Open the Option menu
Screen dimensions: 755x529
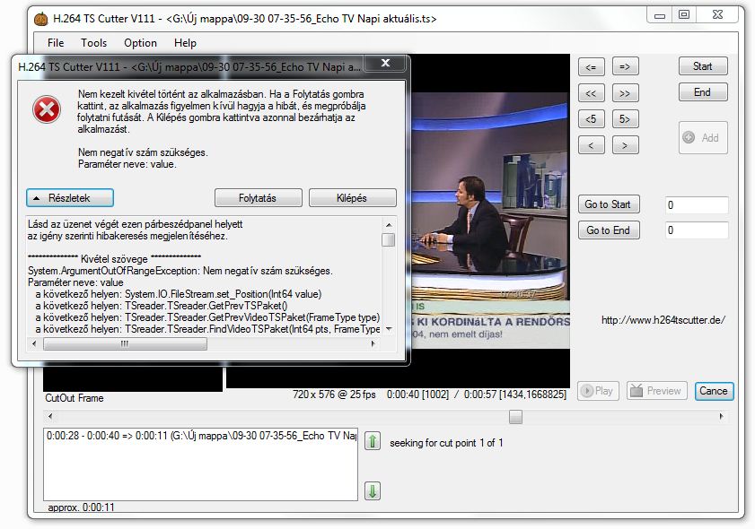[x=140, y=43]
